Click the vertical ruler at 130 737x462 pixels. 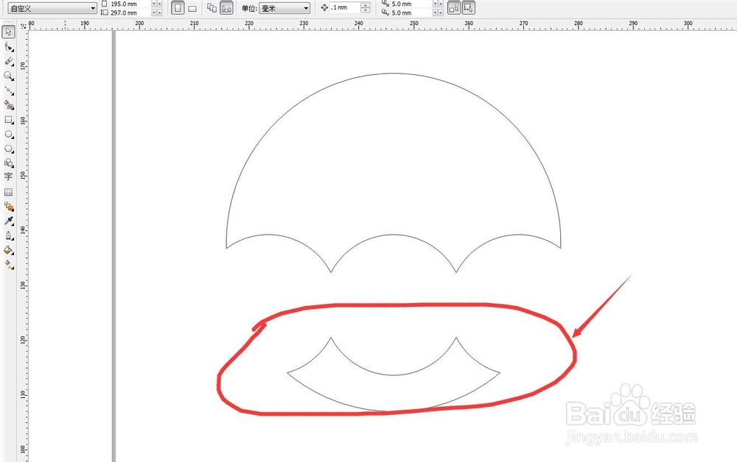pyautogui.click(x=23, y=285)
